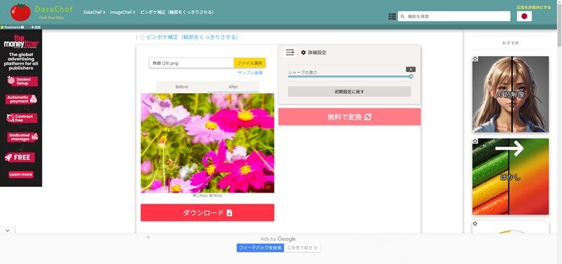562x264 pixels.
Task: Bookmark the ぼかし card with its star
Action: [x=475, y=141]
